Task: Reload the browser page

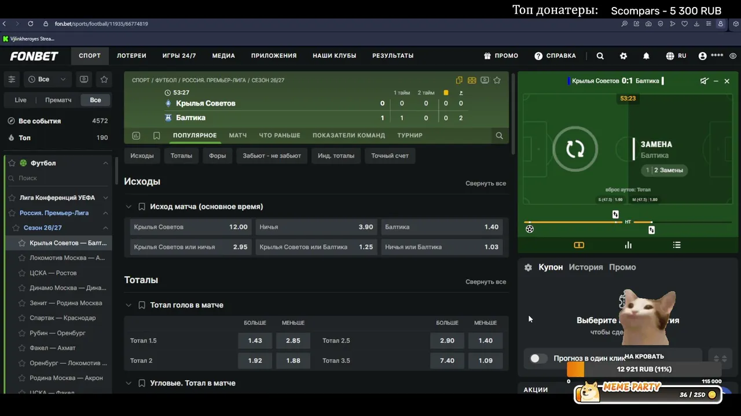Action: [x=30, y=24]
